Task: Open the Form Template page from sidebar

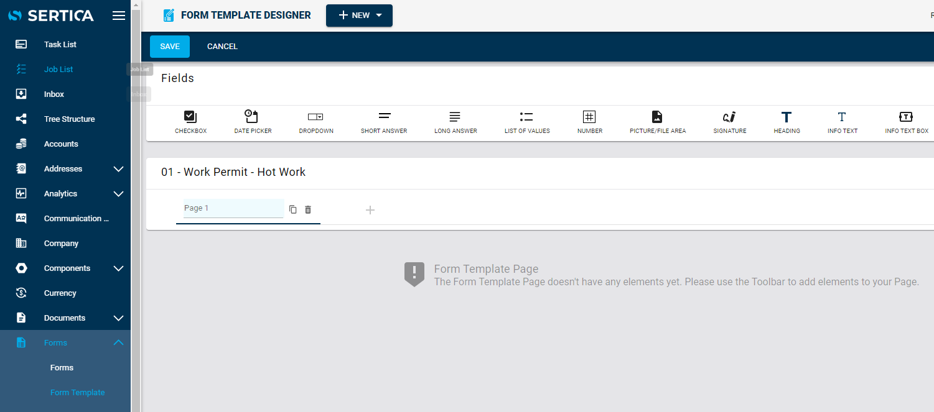Action: point(77,392)
